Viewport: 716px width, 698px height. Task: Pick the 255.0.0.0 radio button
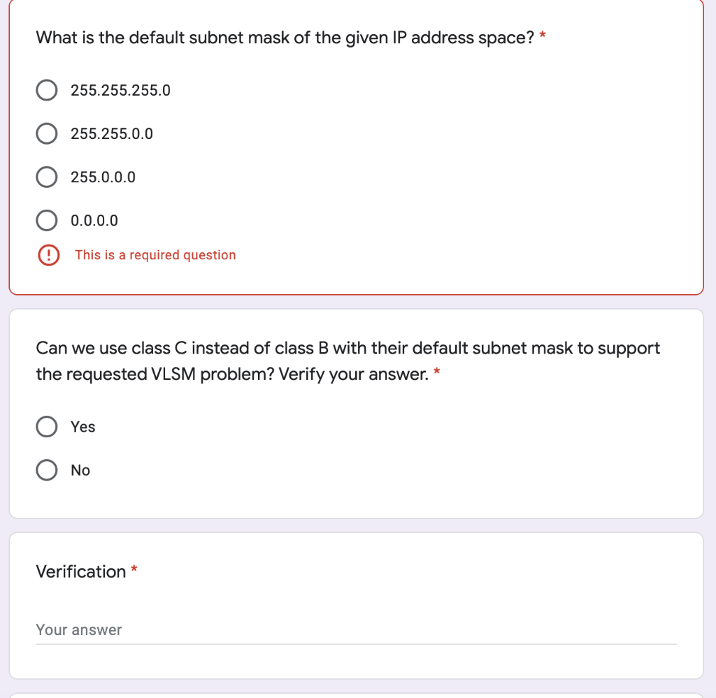(x=47, y=177)
